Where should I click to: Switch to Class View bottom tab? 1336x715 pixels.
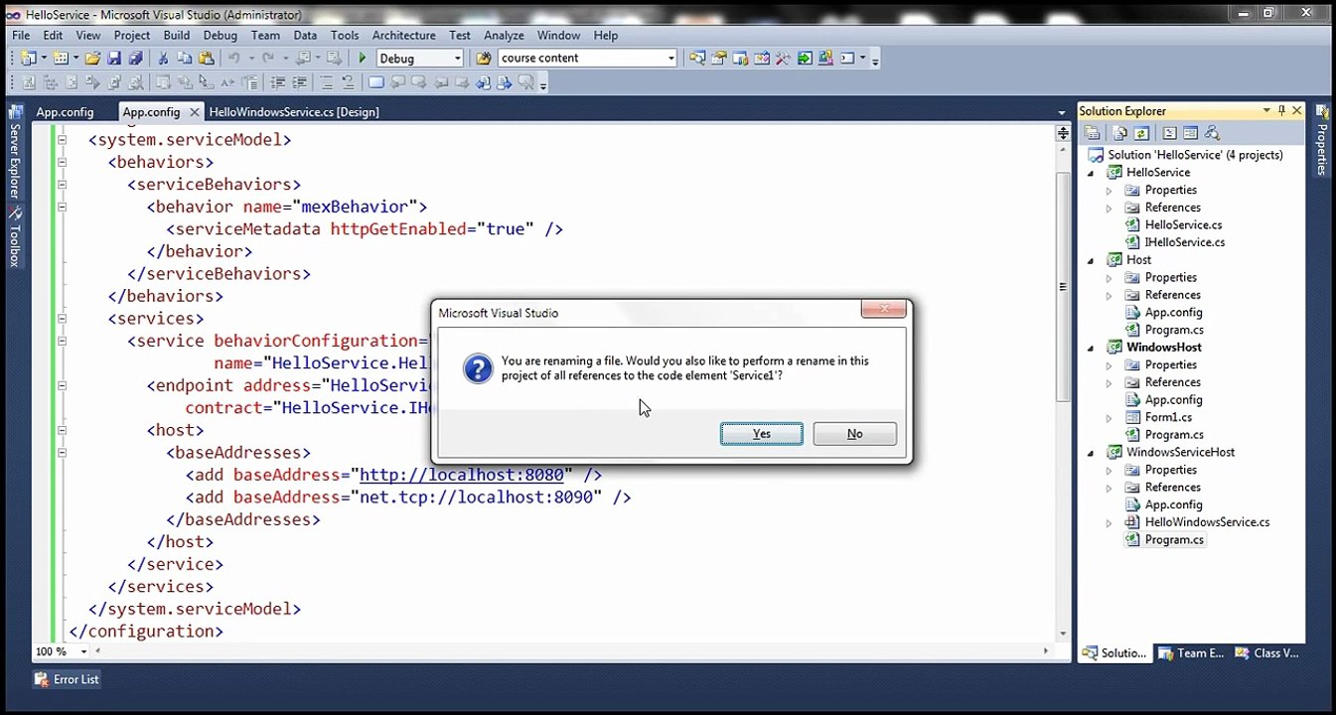coord(1268,652)
